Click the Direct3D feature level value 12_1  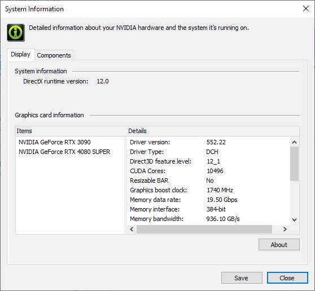pyautogui.click(x=213, y=161)
